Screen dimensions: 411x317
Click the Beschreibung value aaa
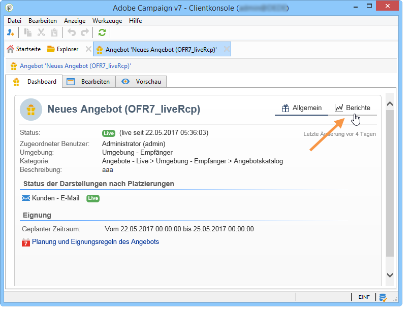point(108,170)
